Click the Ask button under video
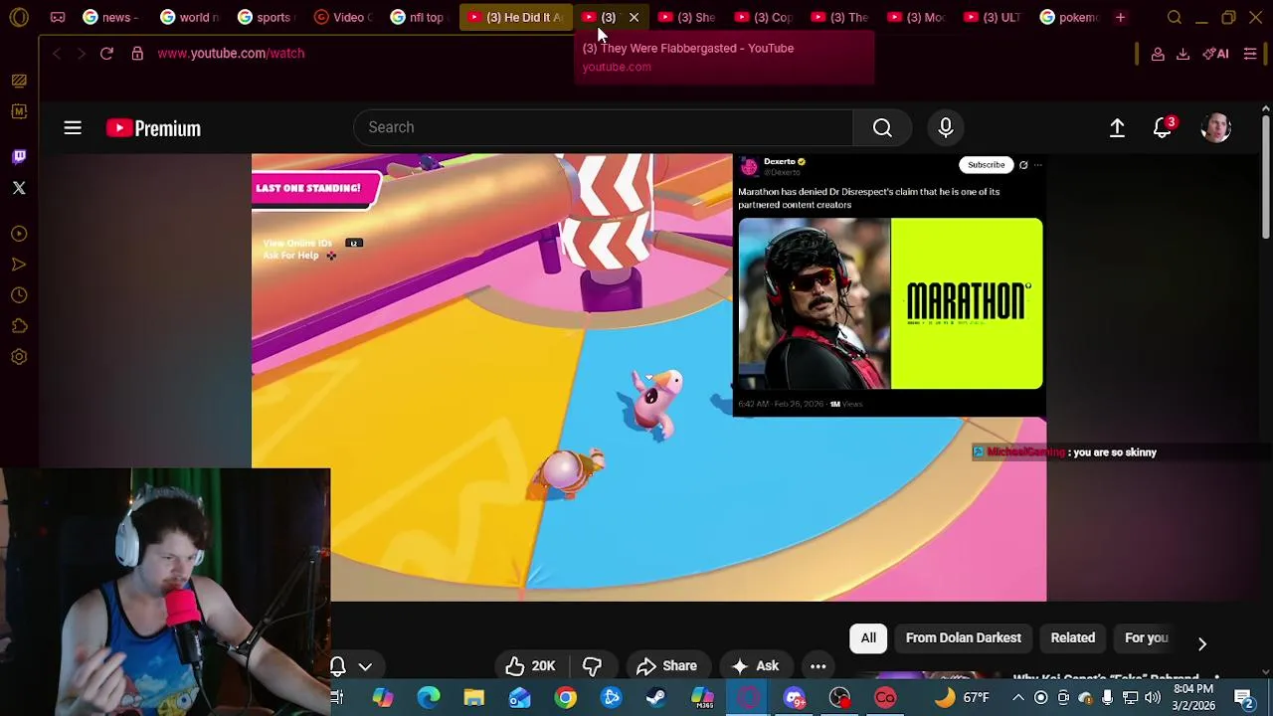This screenshot has height=716, width=1273. [x=755, y=666]
